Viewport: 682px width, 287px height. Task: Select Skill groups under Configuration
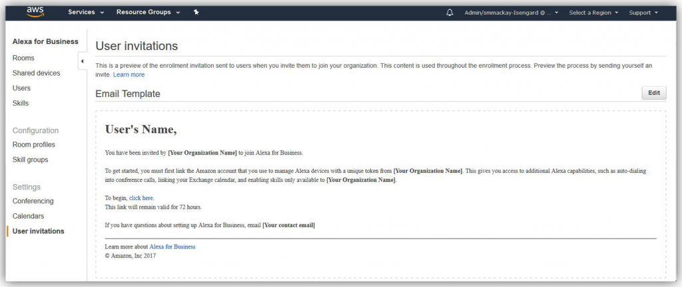click(30, 160)
